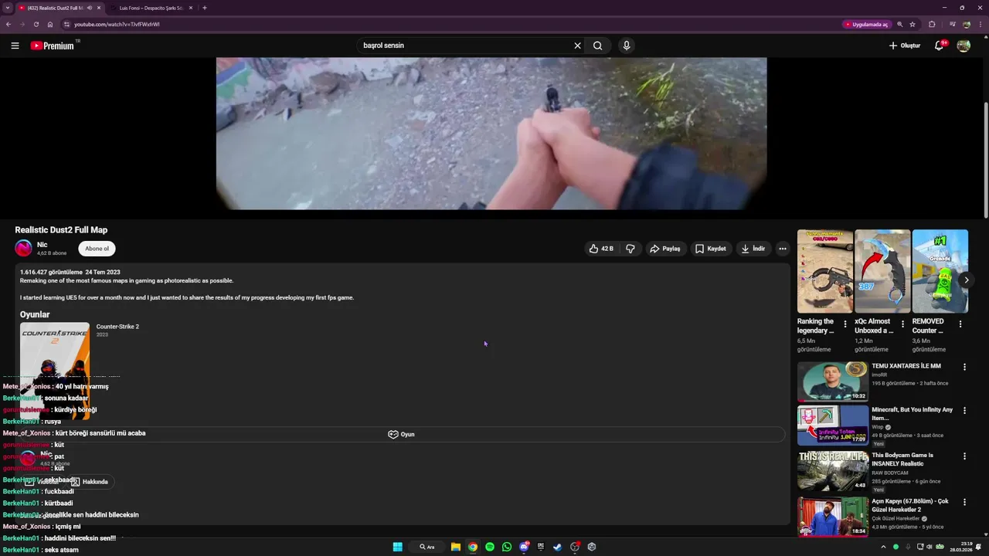Viewport: 989px width, 556px height.
Task: Click the Chrome address bar URL
Action: (x=117, y=24)
